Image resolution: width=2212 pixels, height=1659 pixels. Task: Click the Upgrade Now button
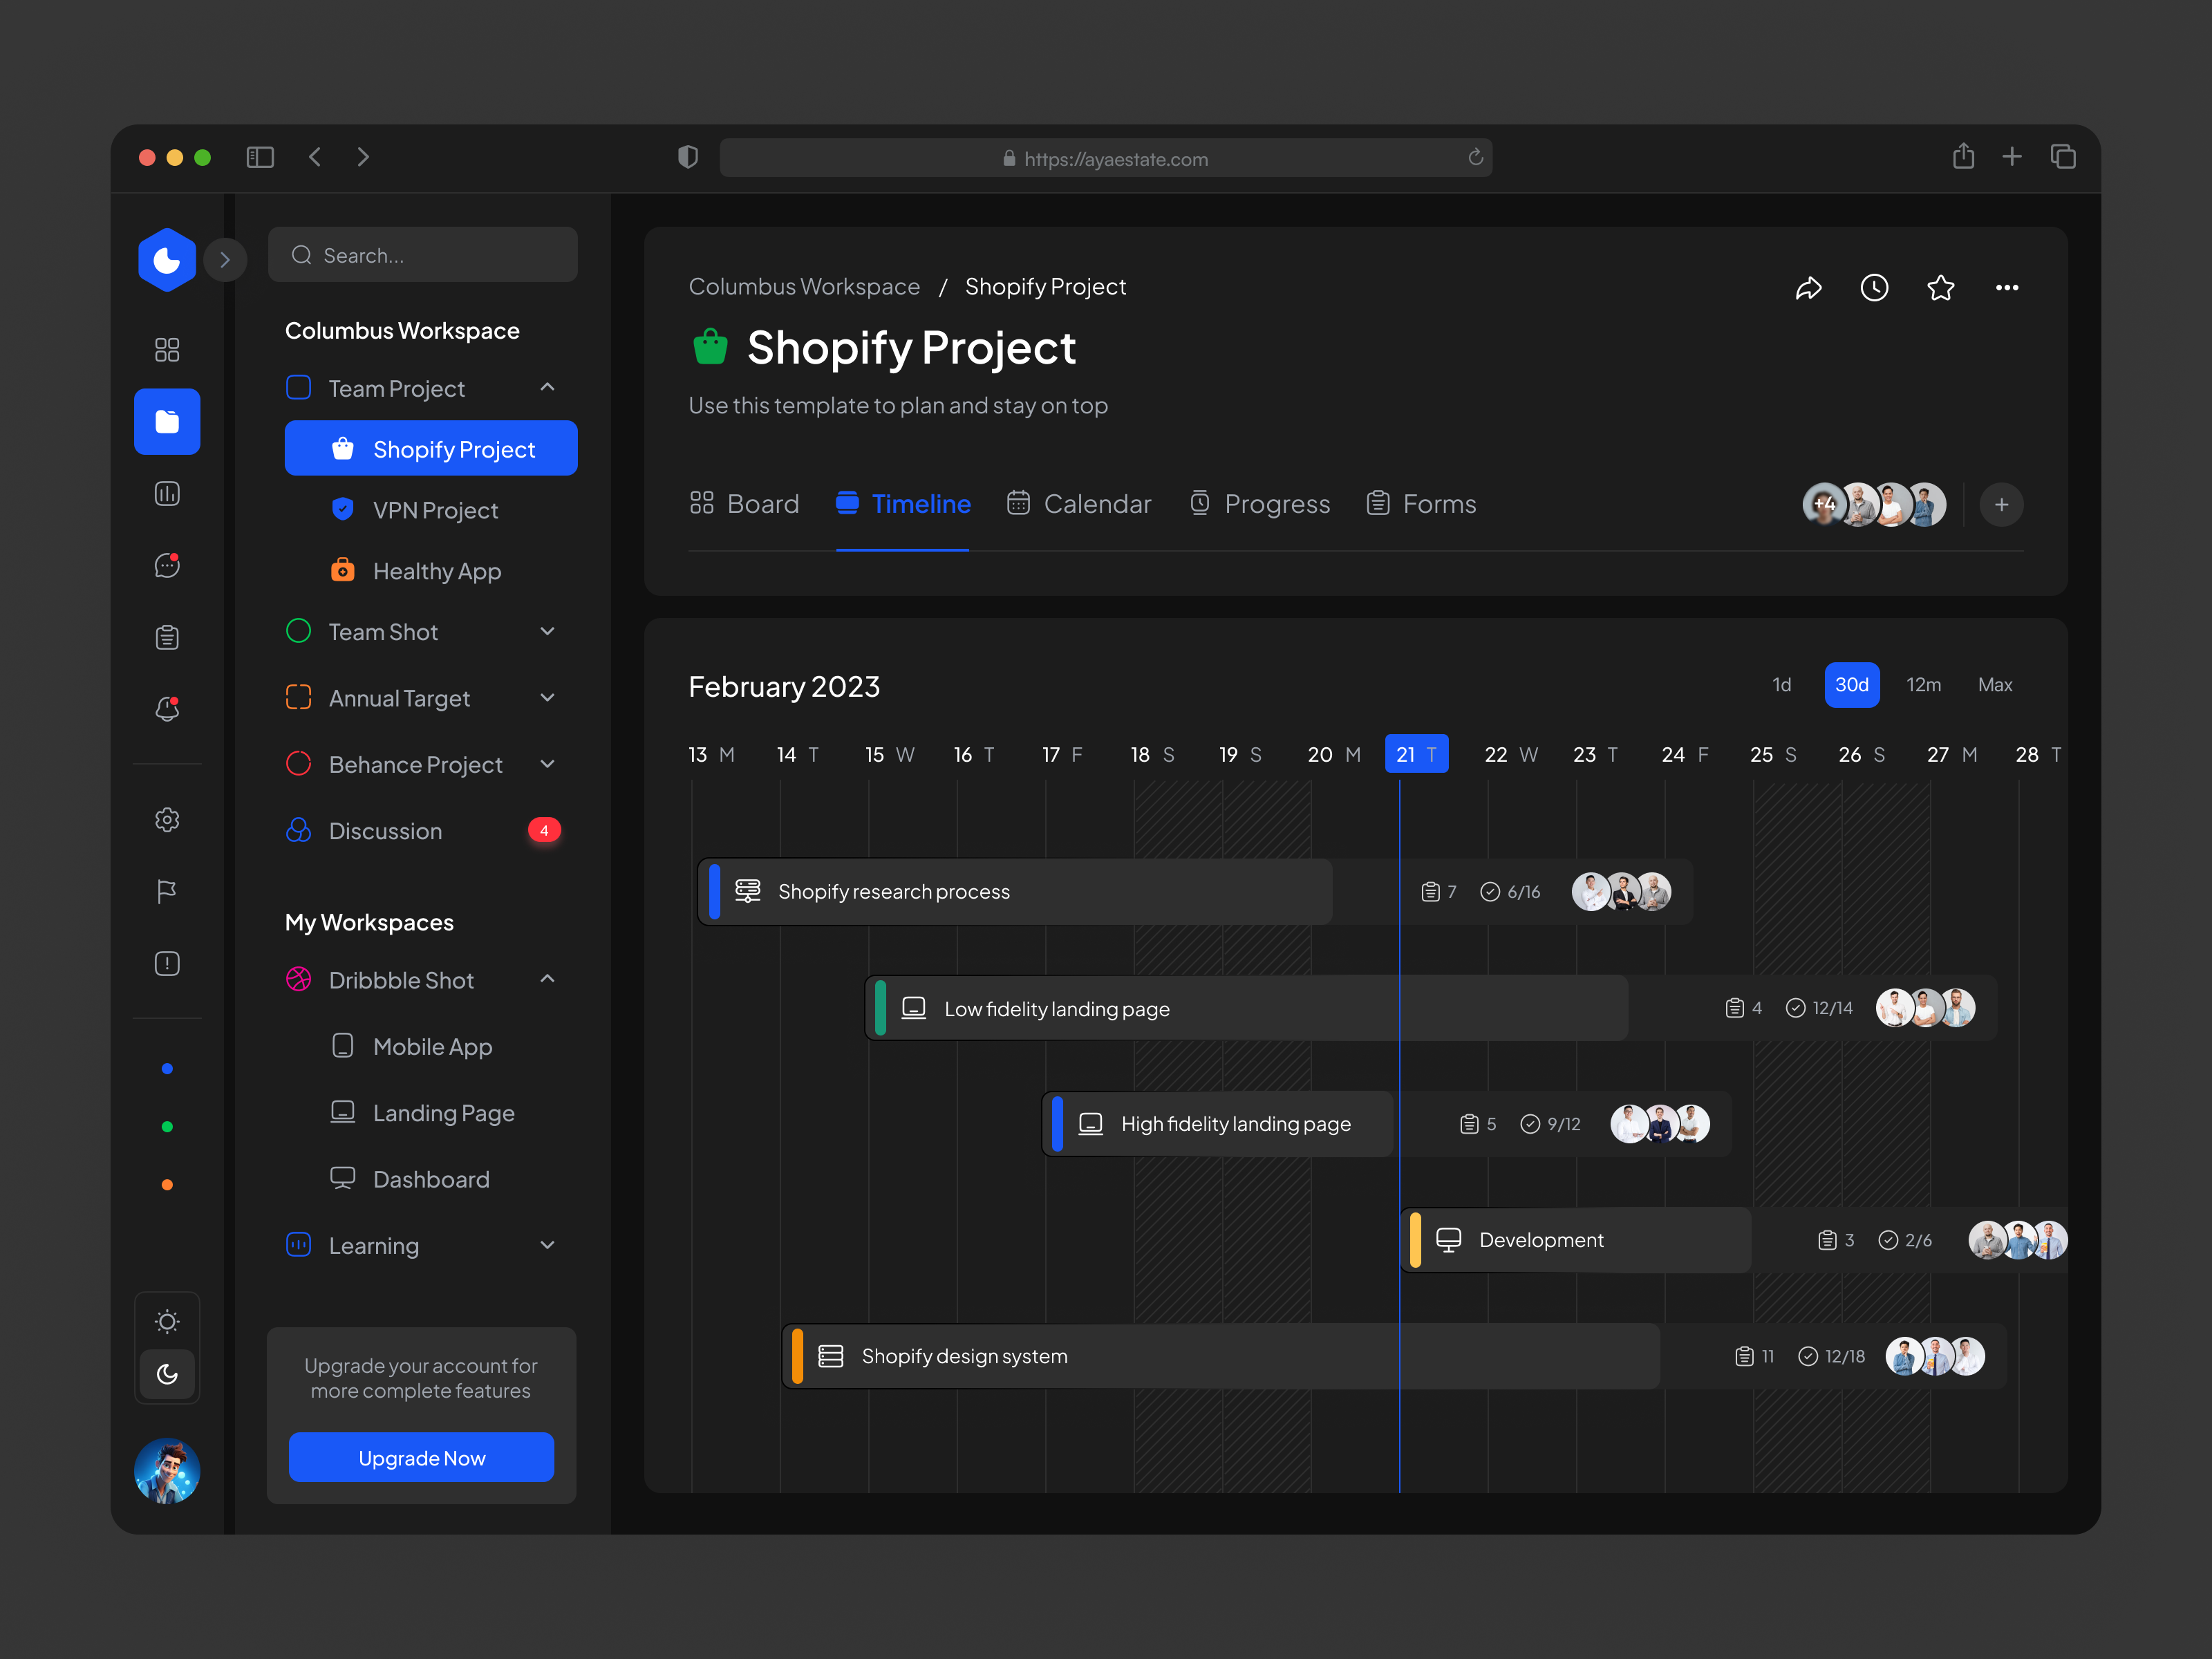pyautogui.click(x=421, y=1457)
